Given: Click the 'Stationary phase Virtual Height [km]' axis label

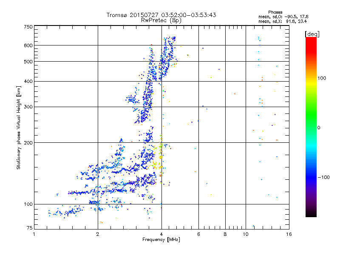Looking at the screenshot, I should coord(19,128).
